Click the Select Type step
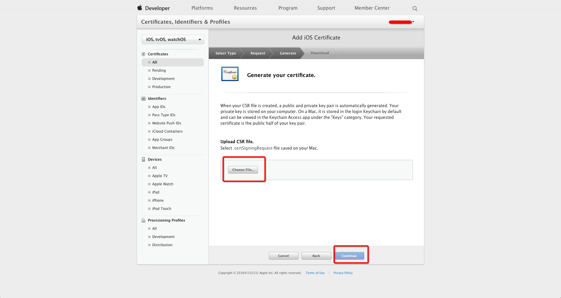This screenshot has height=298, width=561. pos(226,53)
